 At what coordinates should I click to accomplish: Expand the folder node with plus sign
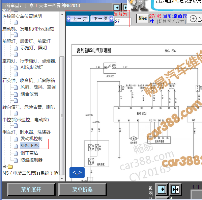pyautogui.click(x=4, y=166)
